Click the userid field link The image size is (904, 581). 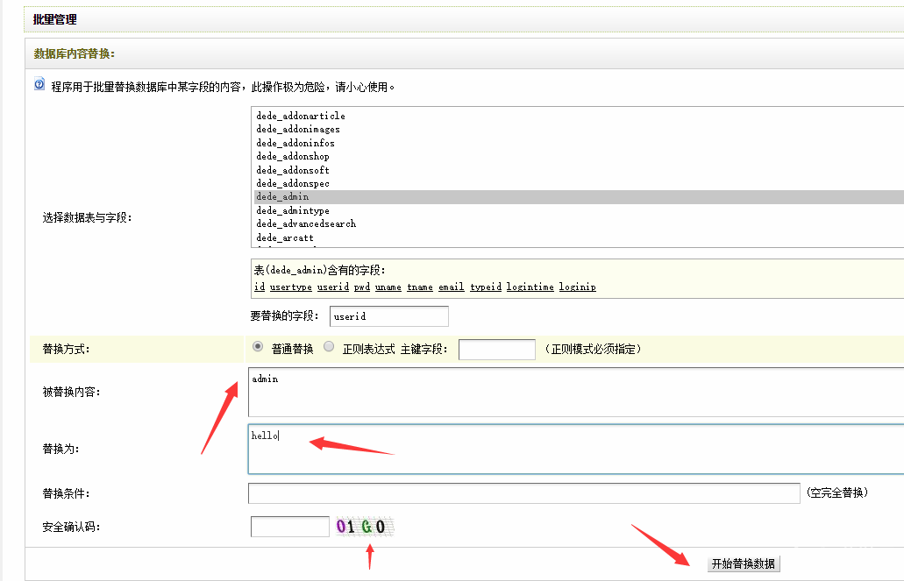coord(333,287)
